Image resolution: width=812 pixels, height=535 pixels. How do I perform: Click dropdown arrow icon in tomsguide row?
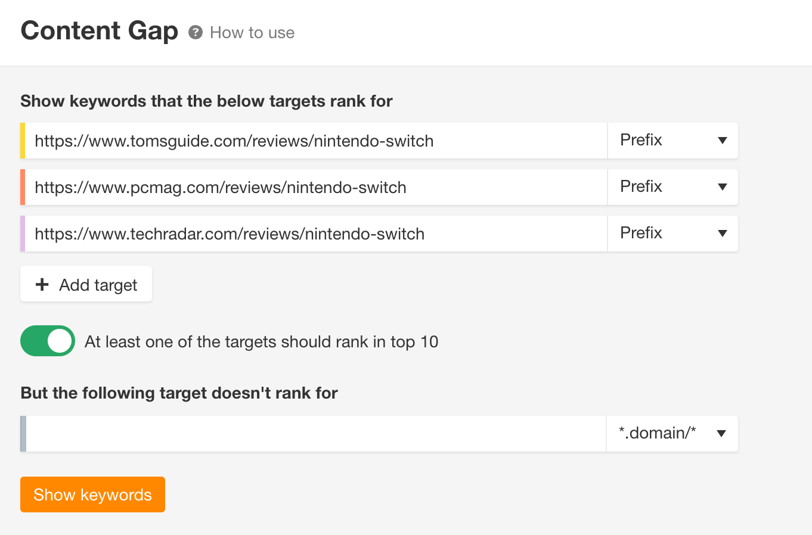pyautogui.click(x=723, y=141)
